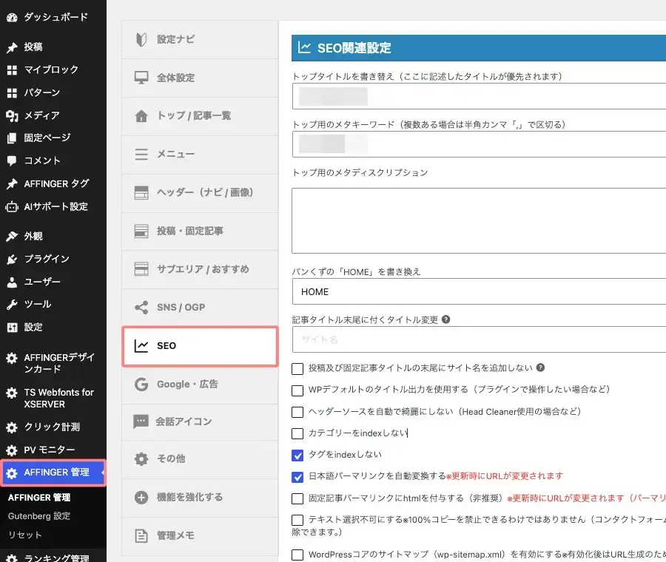Open the 投稿・固定記事 tab
The width and height of the screenshot is (666, 562).
(200, 231)
